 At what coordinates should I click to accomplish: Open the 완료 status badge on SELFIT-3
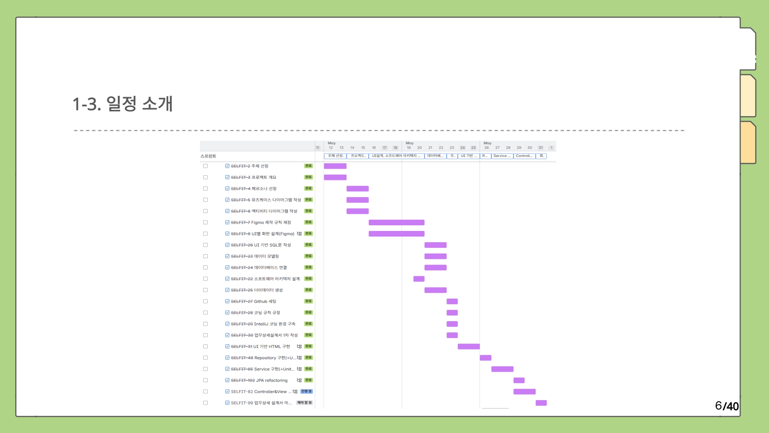[308, 177]
